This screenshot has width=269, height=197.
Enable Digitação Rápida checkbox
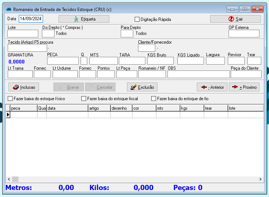137,19
